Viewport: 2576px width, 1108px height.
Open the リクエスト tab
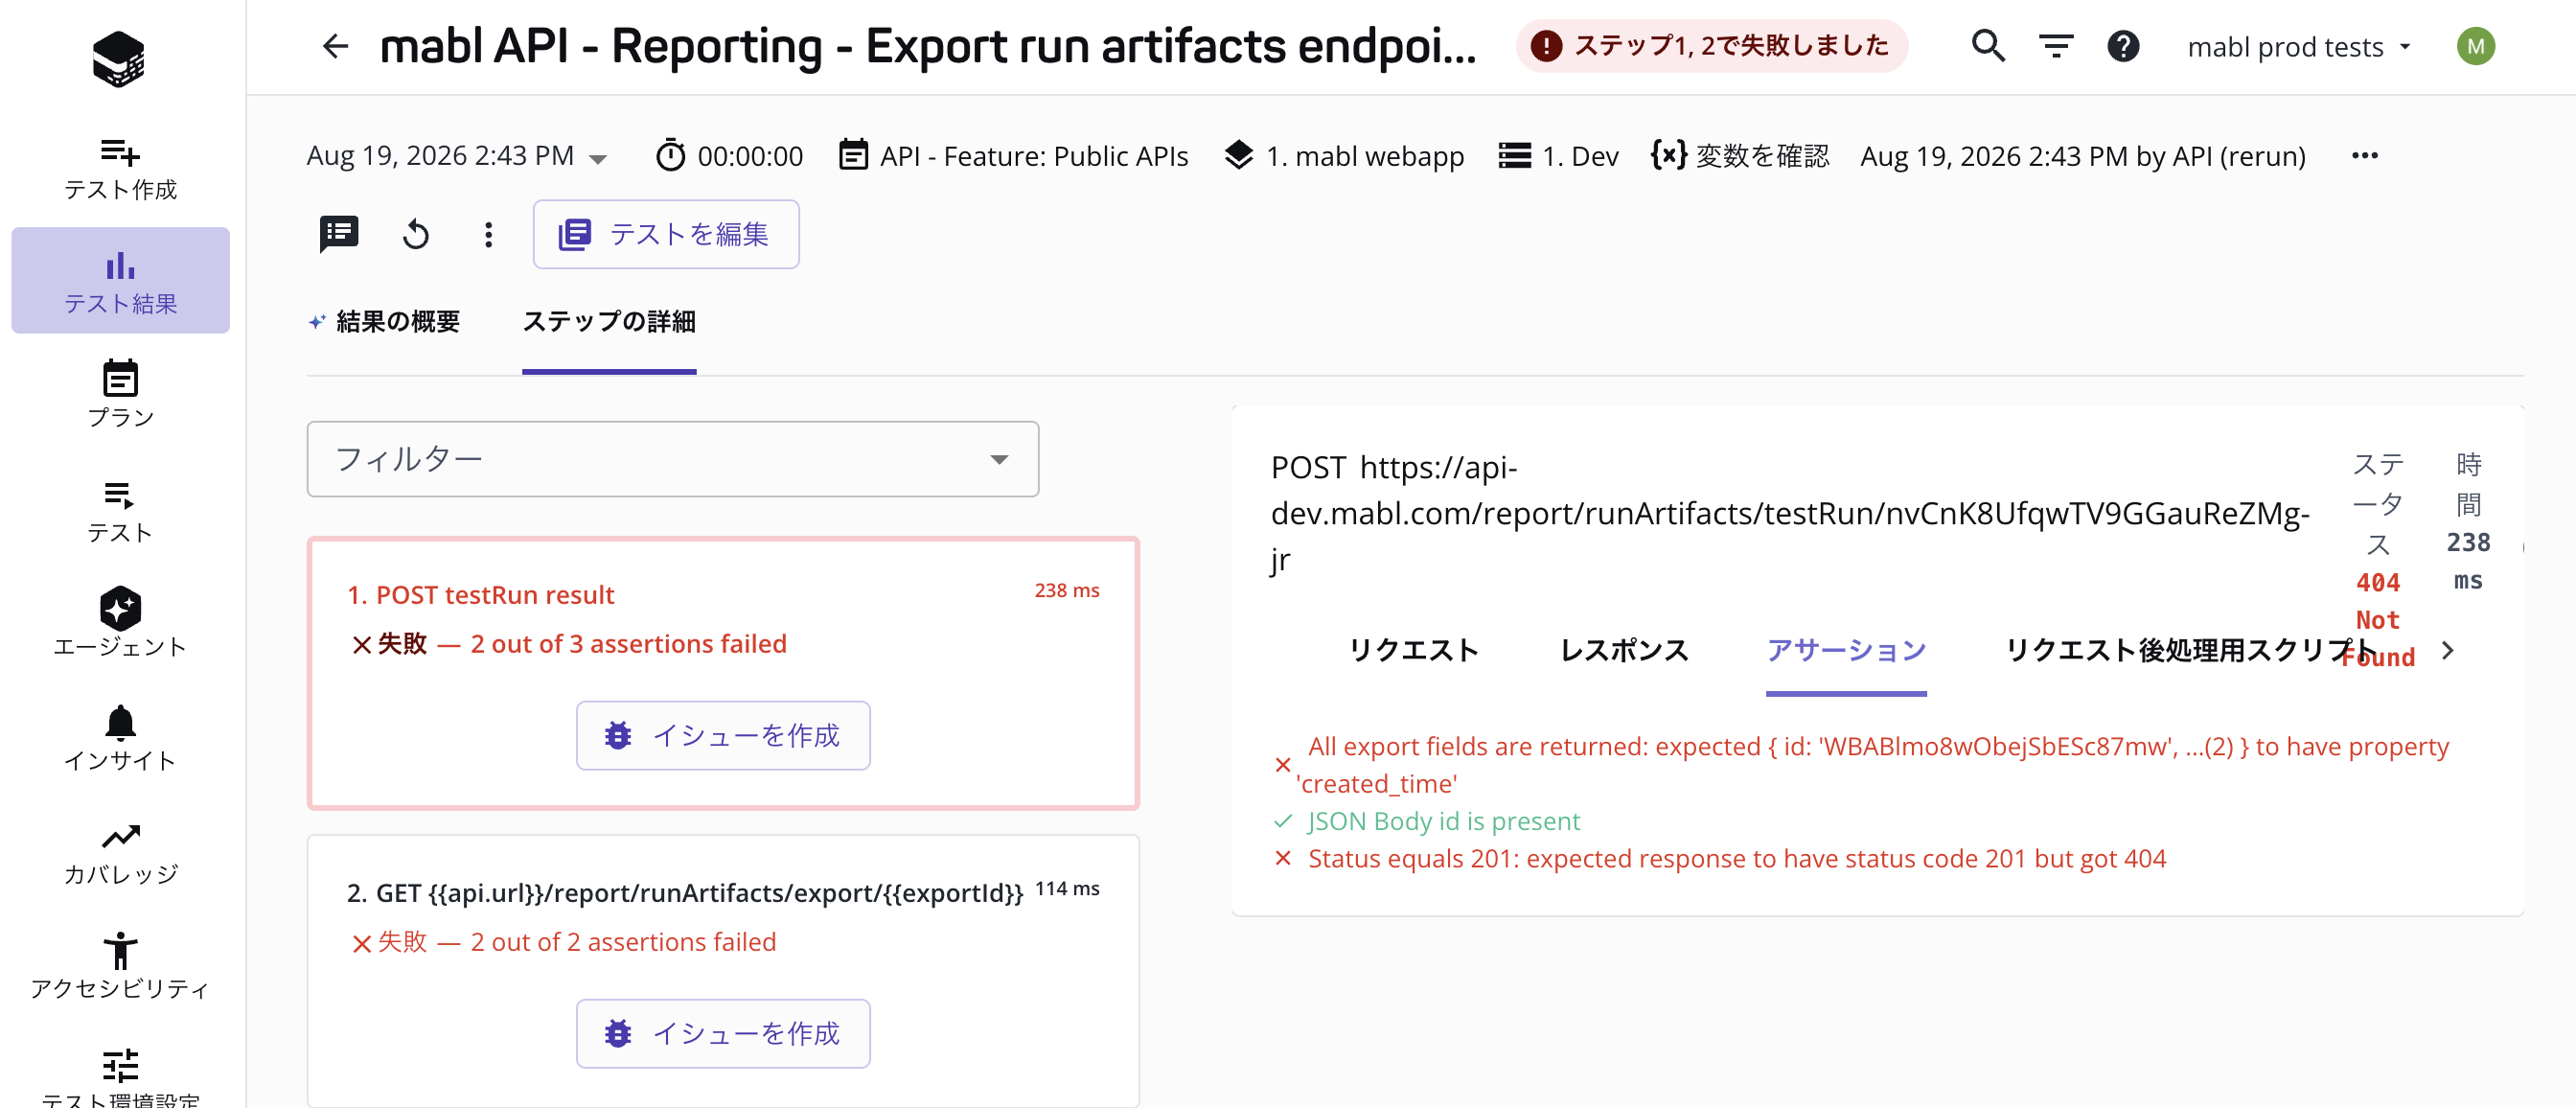(x=1413, y=650)
